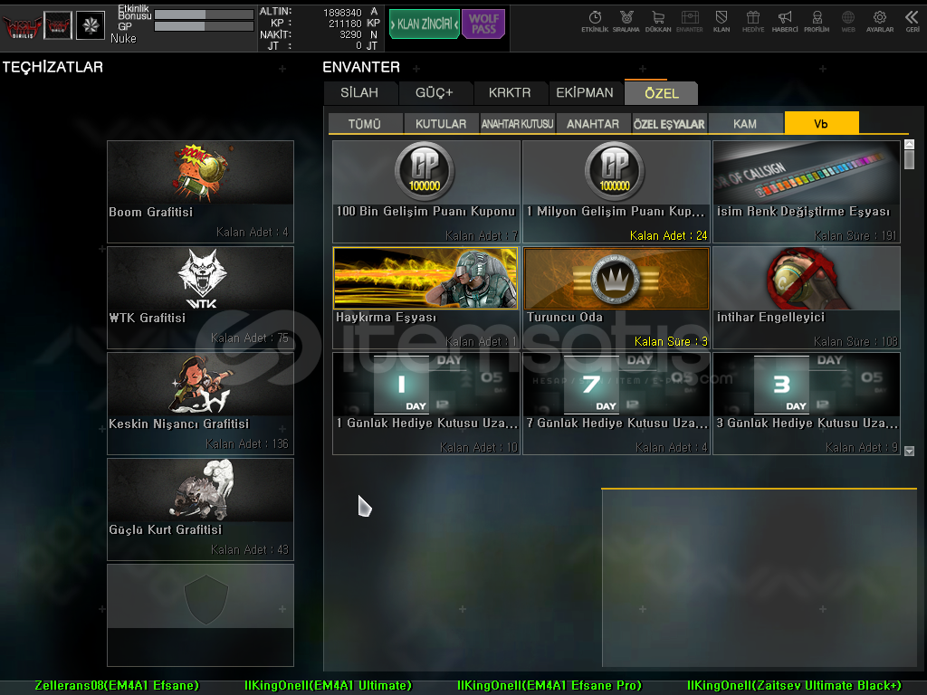This screenshot has width=927, height=695.
Task: Select the 1 Günlük Hediye Kutusu item
Action: 426,404
